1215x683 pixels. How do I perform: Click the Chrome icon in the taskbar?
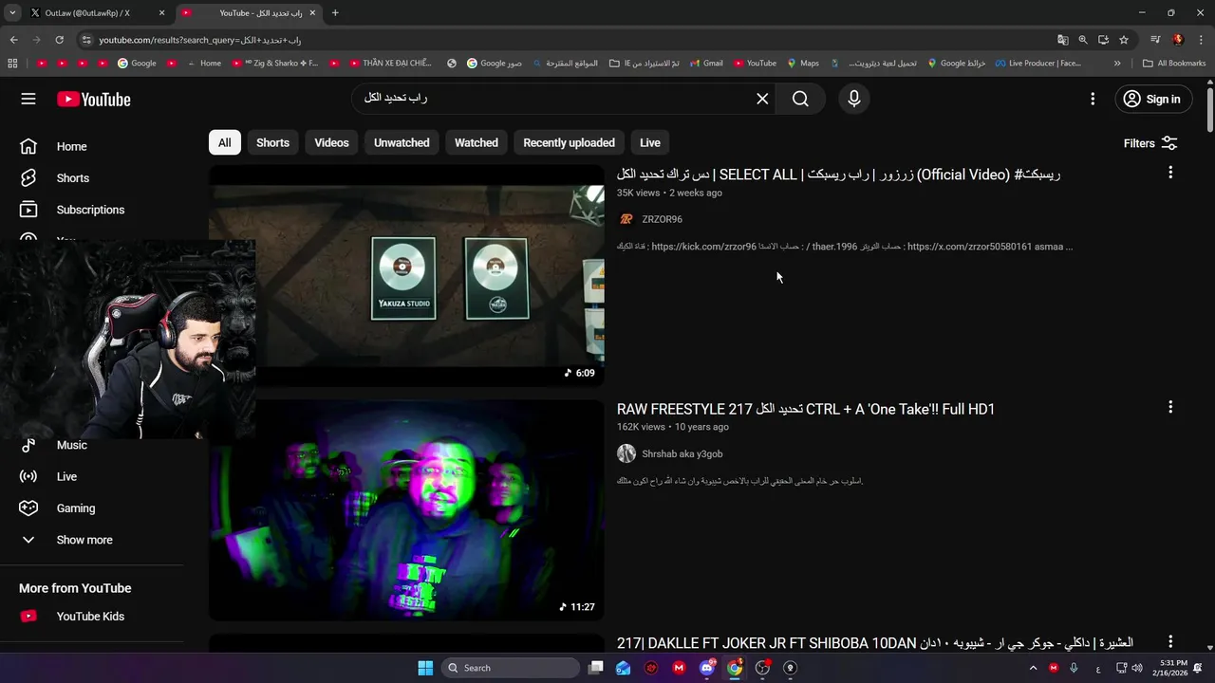(x=735, y=668)
